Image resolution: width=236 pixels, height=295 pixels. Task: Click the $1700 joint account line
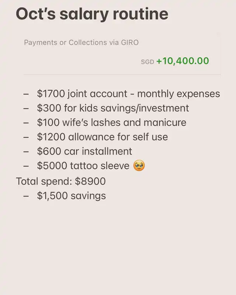click(128, 94)
